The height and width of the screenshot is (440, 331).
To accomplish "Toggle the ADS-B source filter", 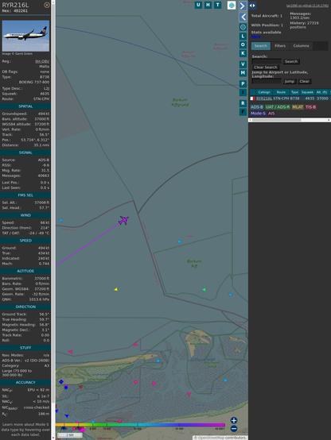I will (x=257, y=107).
